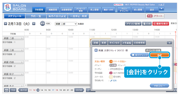Click the その他 menu tag
The height and width of the screenshot is (96, 180).
click(x=113, y=65)
